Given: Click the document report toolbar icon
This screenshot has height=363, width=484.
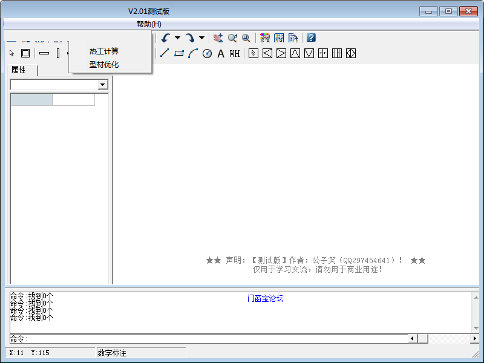Looking at the screenshot, I should [293, 38].
